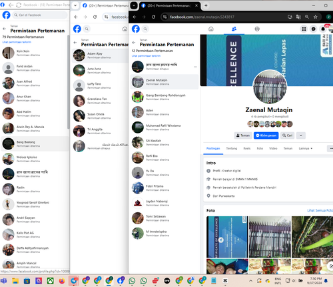Switch to the Postingan tab
This screenshot has height=287, width=333.
pos(213,148)
